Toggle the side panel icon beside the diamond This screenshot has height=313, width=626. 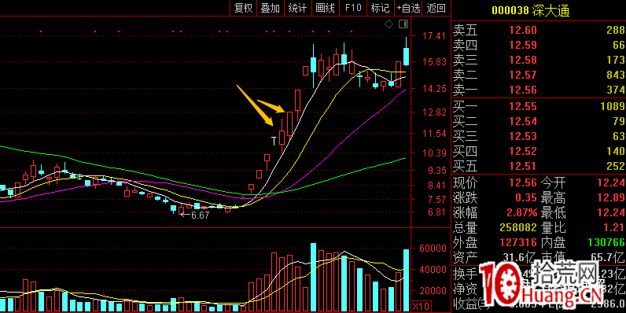tap(403, 24)
